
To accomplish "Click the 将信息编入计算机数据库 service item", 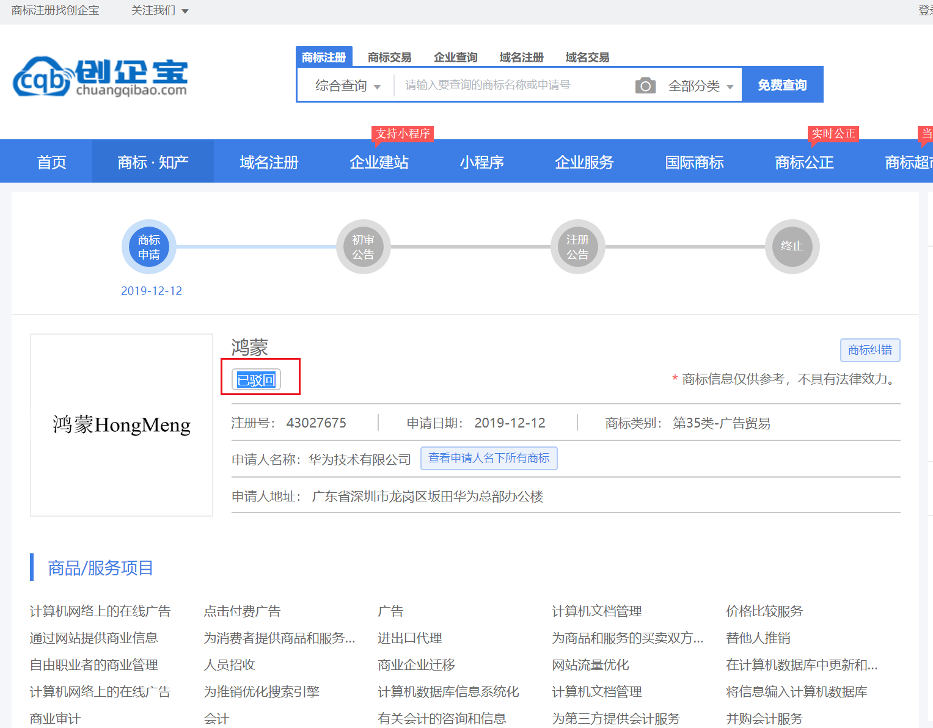I will (x=797, y=691).
